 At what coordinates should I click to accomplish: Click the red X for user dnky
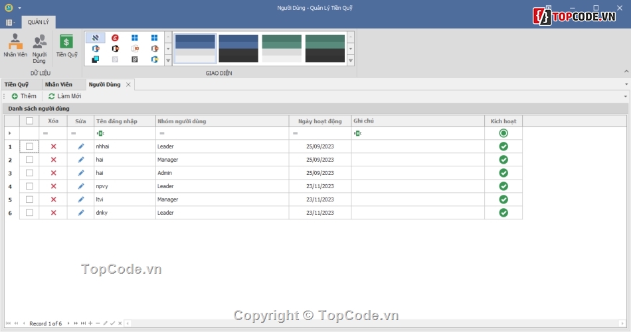pyautogui.click(x=54, y=213)
